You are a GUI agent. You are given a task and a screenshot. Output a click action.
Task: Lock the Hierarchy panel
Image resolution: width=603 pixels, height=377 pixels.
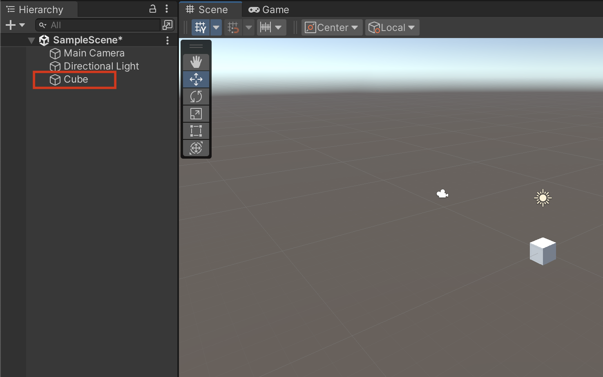[x=153, y=9]
